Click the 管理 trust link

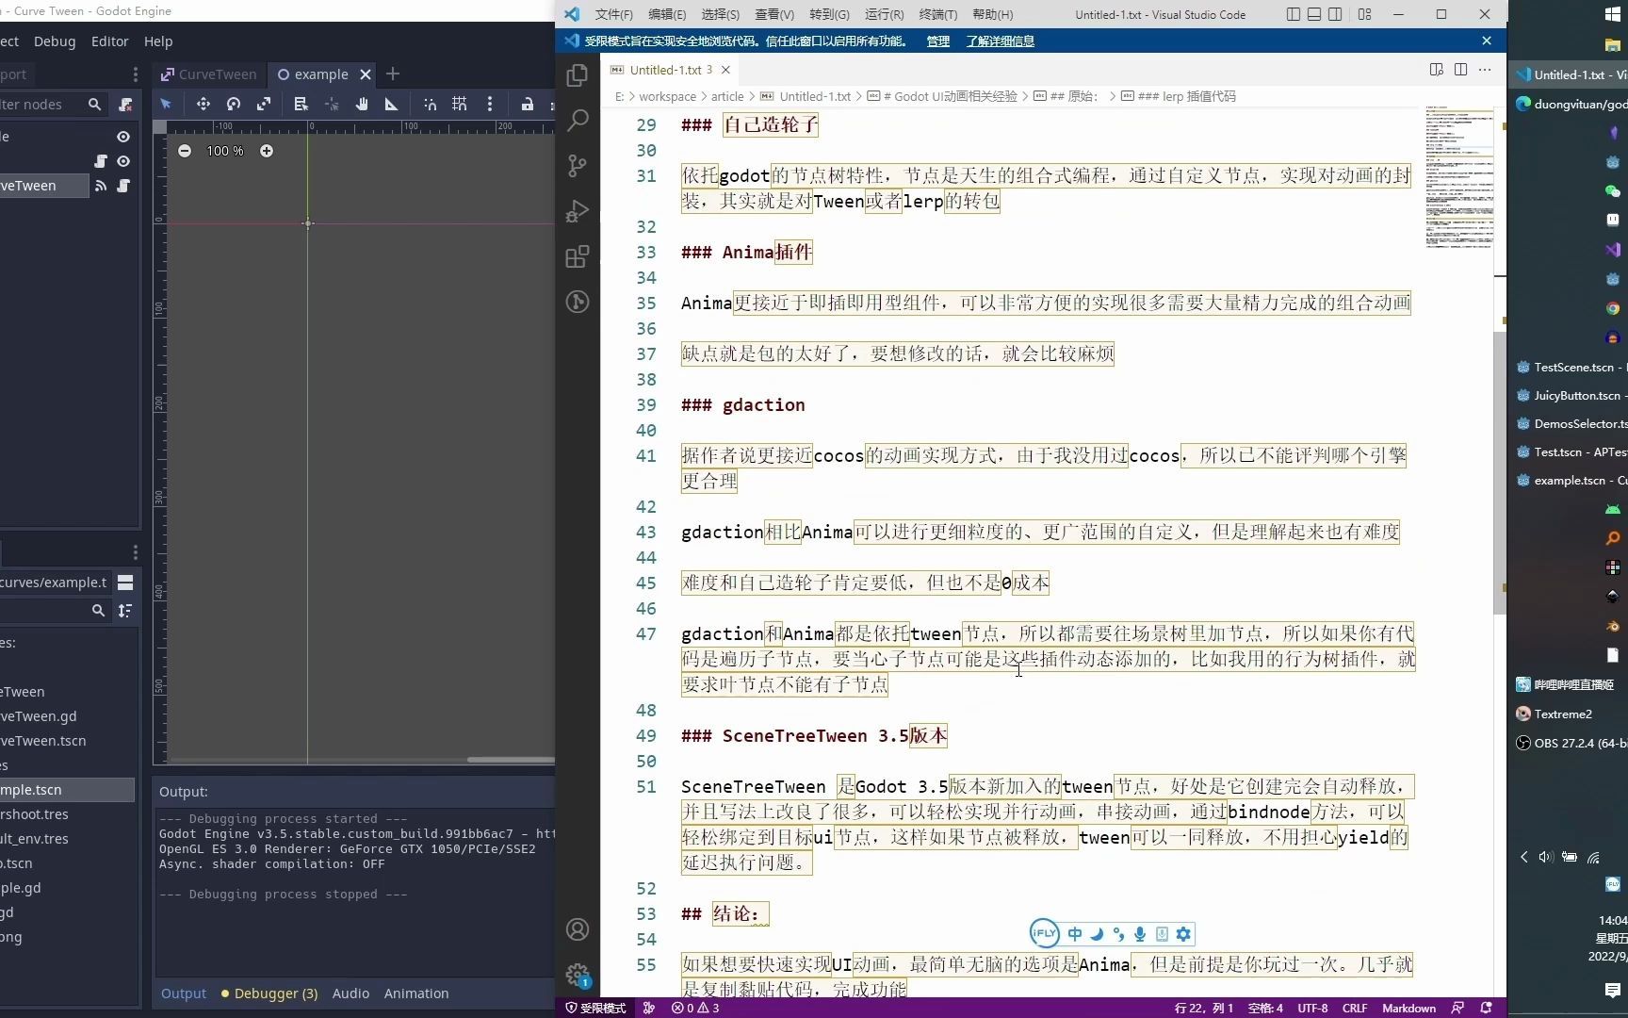pyautogui.click(x=937, y=41)
